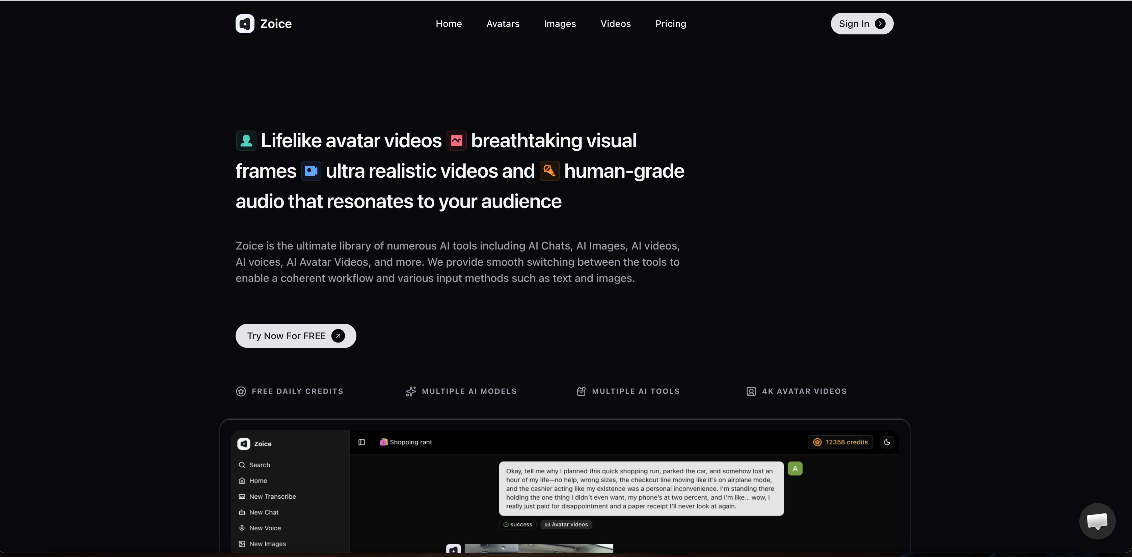Click the Multiple AI Models sparkle icon

click(x=411, y=391)
